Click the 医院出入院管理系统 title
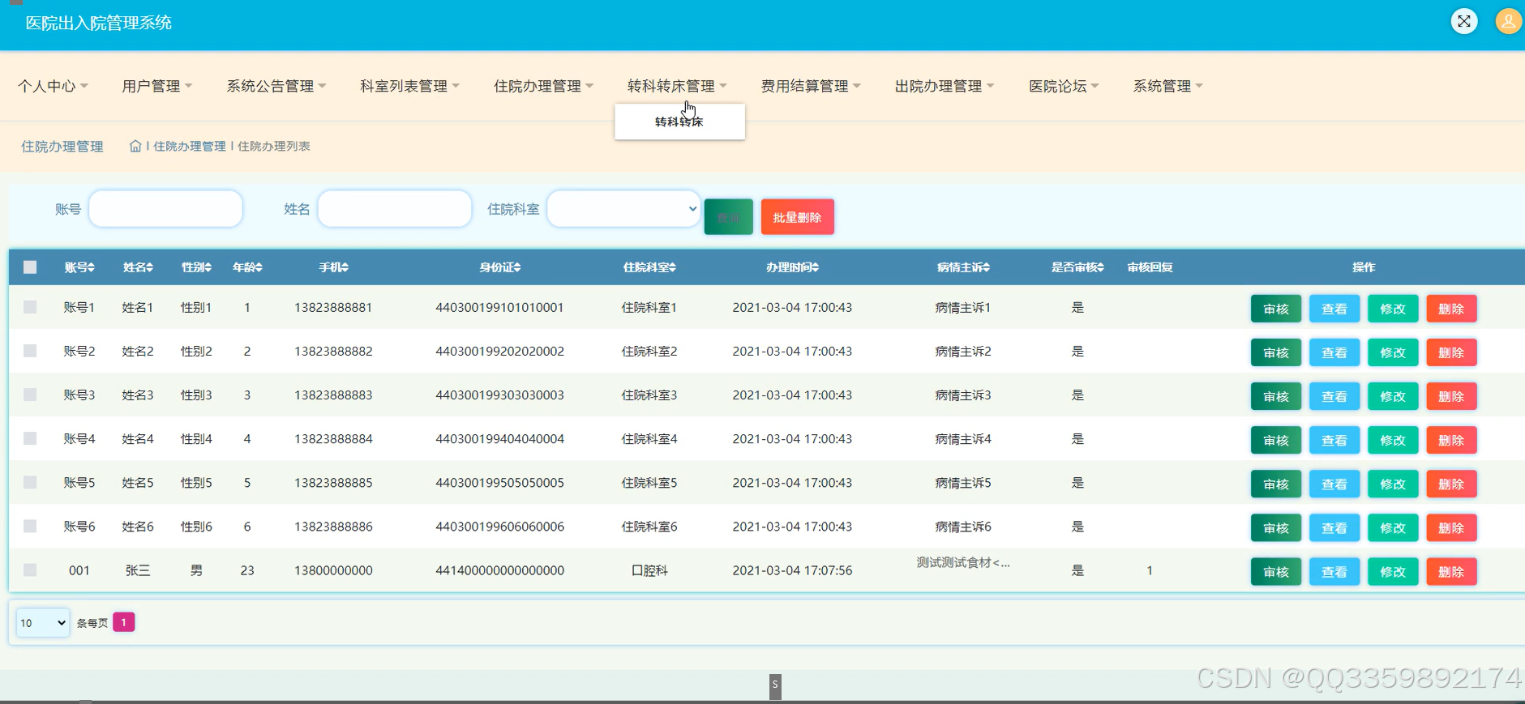This screenshot has height=704, width=1525. (99, 23)
